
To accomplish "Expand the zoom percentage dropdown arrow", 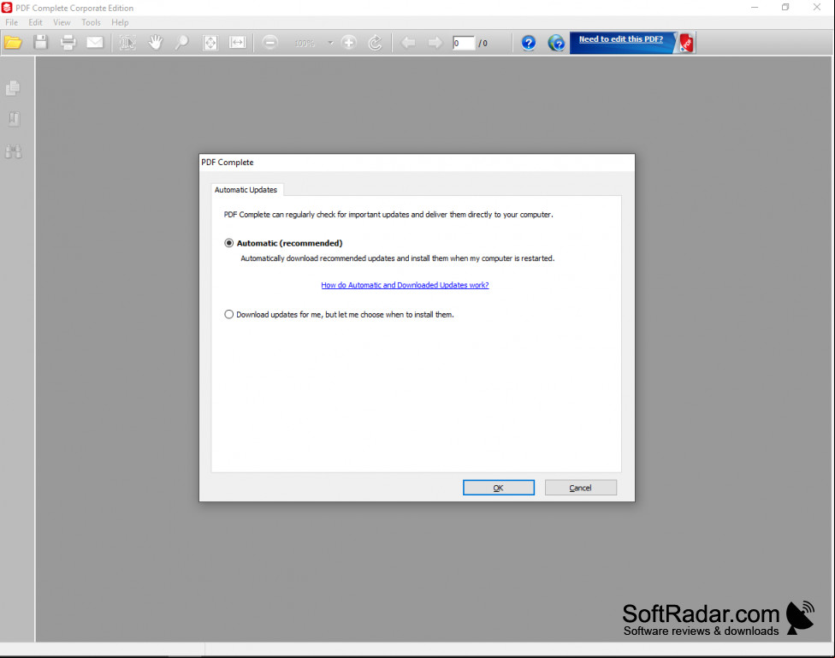I will click(x=331, y=43).
